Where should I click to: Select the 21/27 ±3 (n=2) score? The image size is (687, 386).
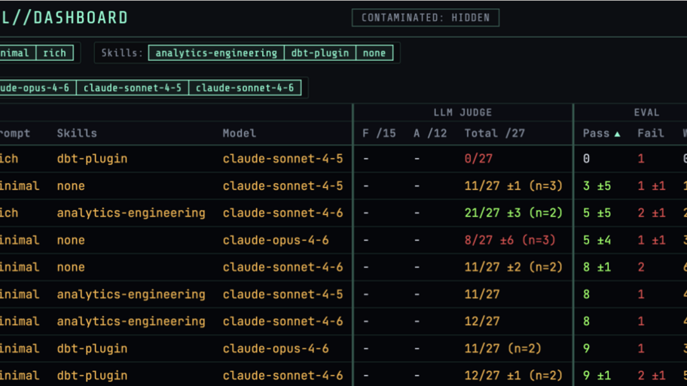(x=514, y=213)
